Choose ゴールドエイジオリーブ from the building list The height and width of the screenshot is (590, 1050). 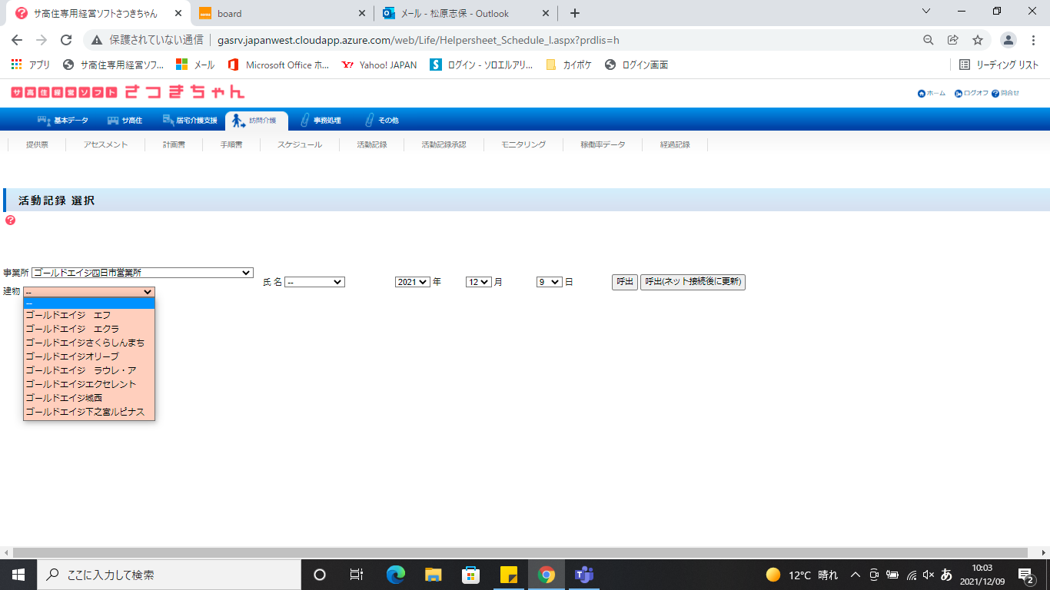(72, 356)
